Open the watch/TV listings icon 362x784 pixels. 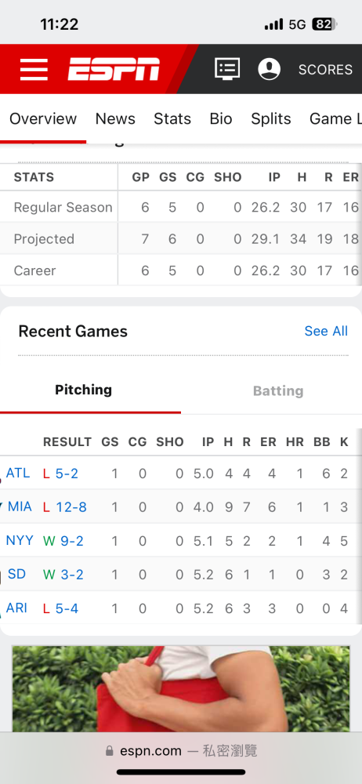(x=227, y=68)
